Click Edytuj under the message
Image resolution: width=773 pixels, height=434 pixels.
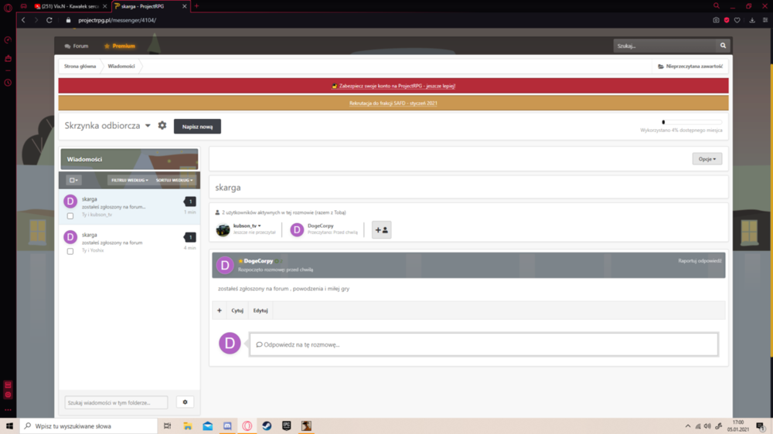click(261, 310)
